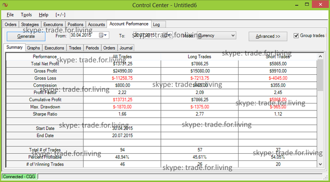Open the Graphs sub-tab
Image resolution: width=330 pixels, height=182 pixels.
[33, 48]
